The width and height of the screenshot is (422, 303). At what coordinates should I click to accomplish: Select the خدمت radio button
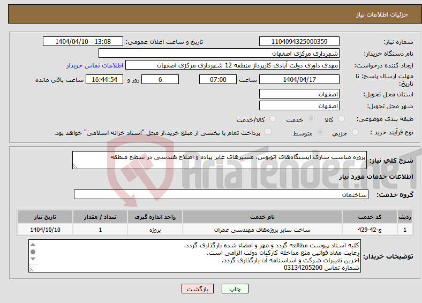311,119
